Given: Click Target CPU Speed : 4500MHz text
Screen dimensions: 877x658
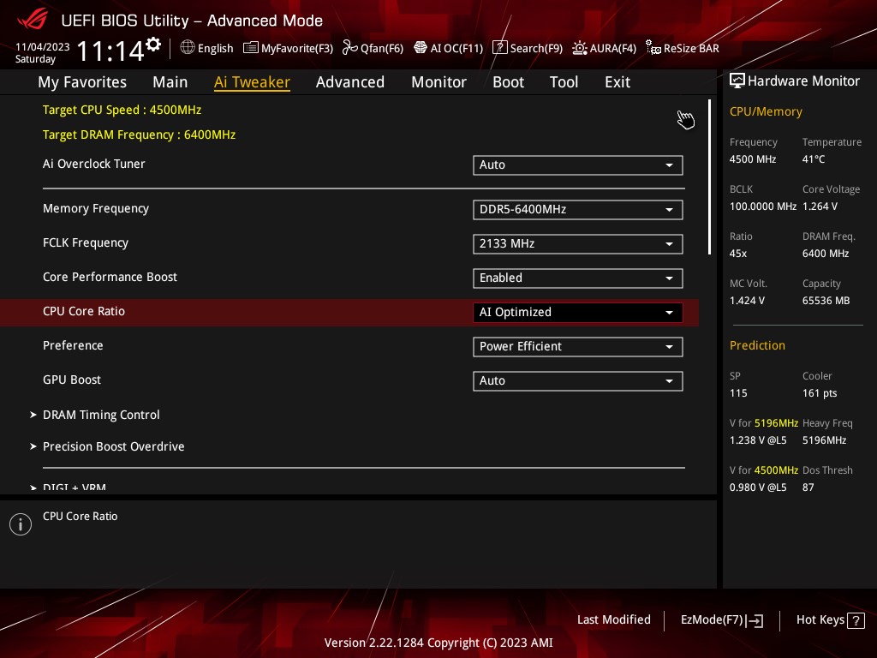Looking at the screenshot, I should point(122,110).
